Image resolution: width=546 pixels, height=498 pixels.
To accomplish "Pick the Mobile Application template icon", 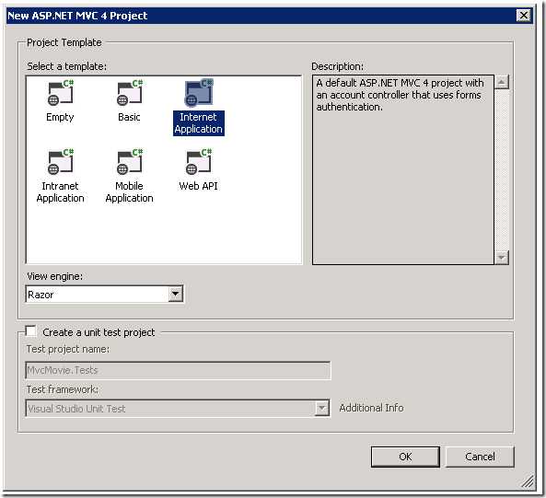I will click(x=130, y=161).
